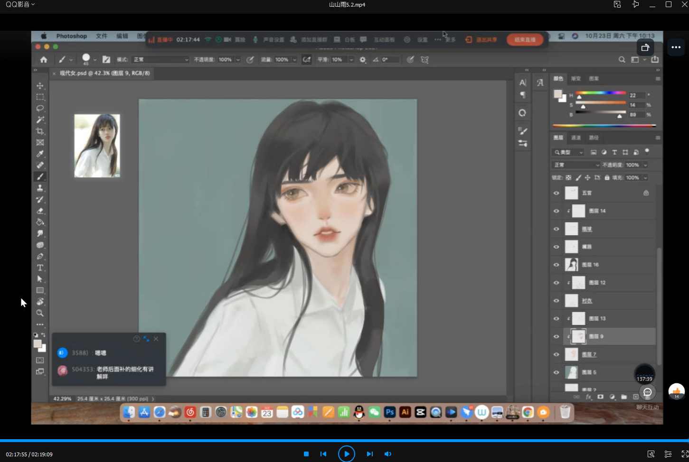This screenshot has width=689, height=462.
Task: Open the Photoshop app in the Dock
Action: coord(389,412)
